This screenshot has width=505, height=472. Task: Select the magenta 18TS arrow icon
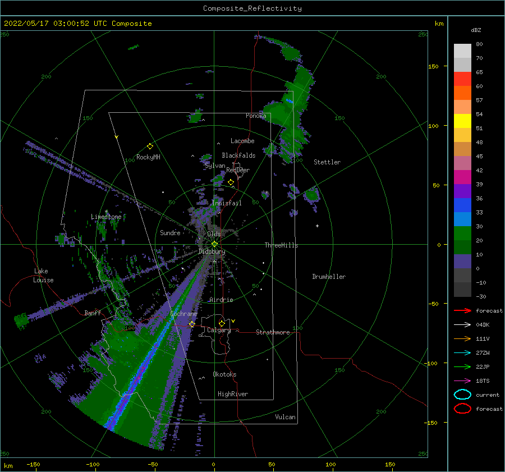[462, 381]
